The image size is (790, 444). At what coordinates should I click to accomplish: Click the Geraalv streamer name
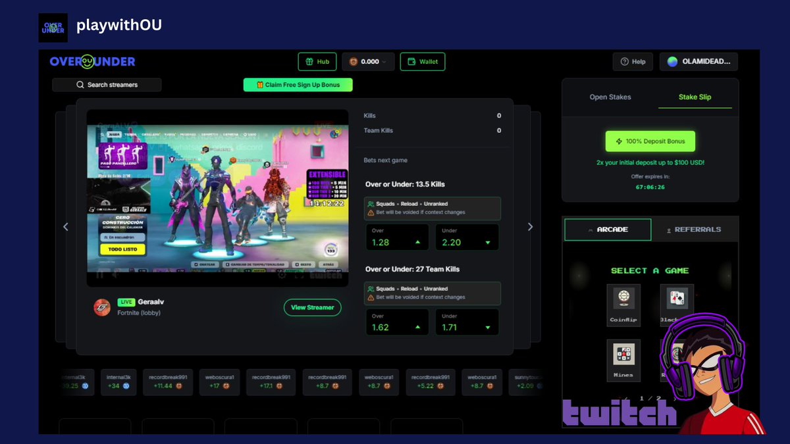tap(152, 302)
